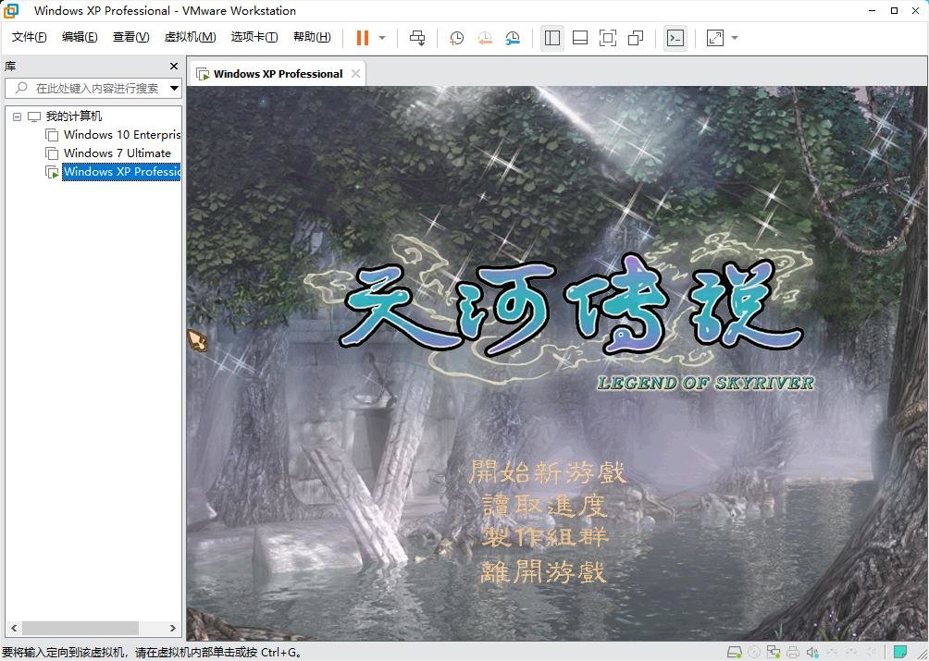Open the 查看(V) menu
The image size is (929, 661).
pos(131,37)
